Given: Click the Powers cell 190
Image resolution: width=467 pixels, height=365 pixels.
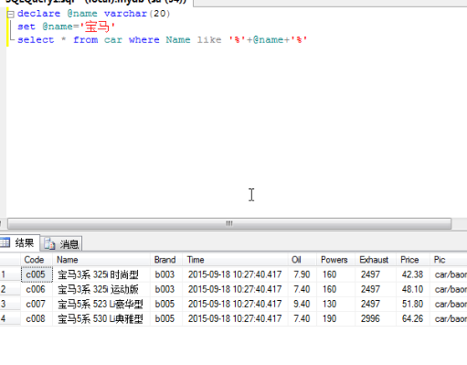Looking at the screenshot, I should 335,318.
